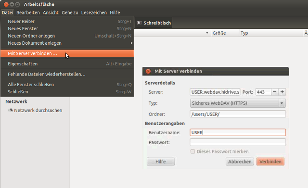Click the Hilfe button in dialog
The width and height of the screenshot is (308, 188).
[x=160, y=162]
